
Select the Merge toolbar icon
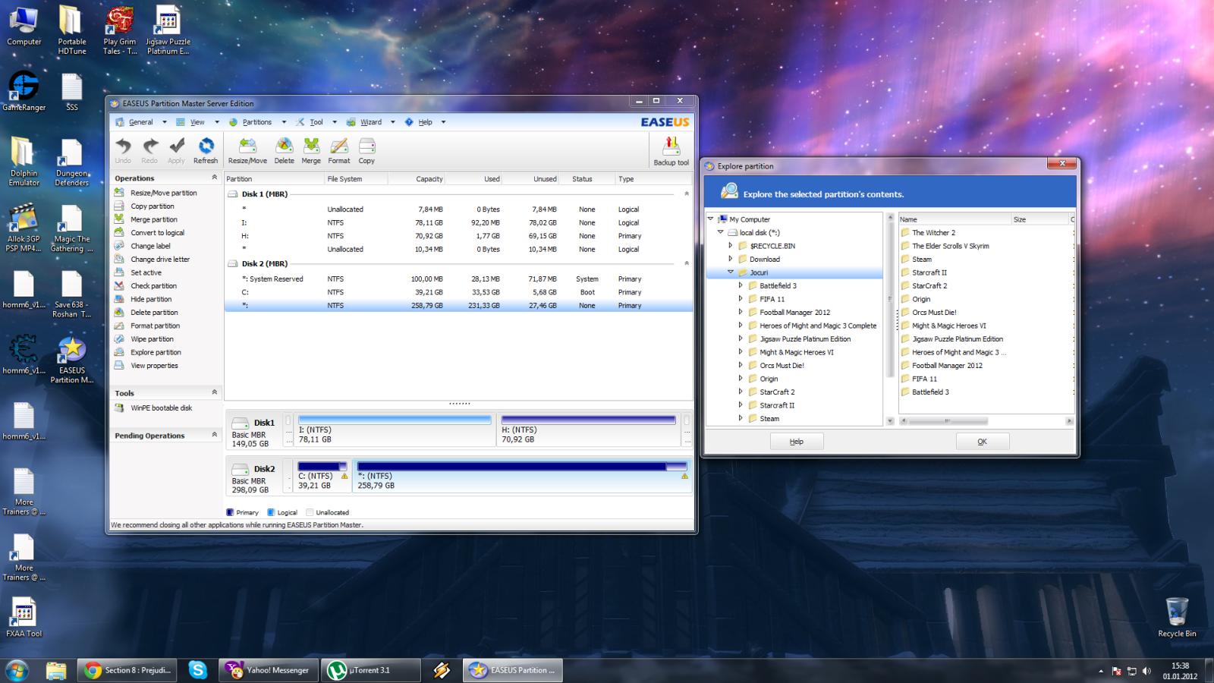click(311, 150)
